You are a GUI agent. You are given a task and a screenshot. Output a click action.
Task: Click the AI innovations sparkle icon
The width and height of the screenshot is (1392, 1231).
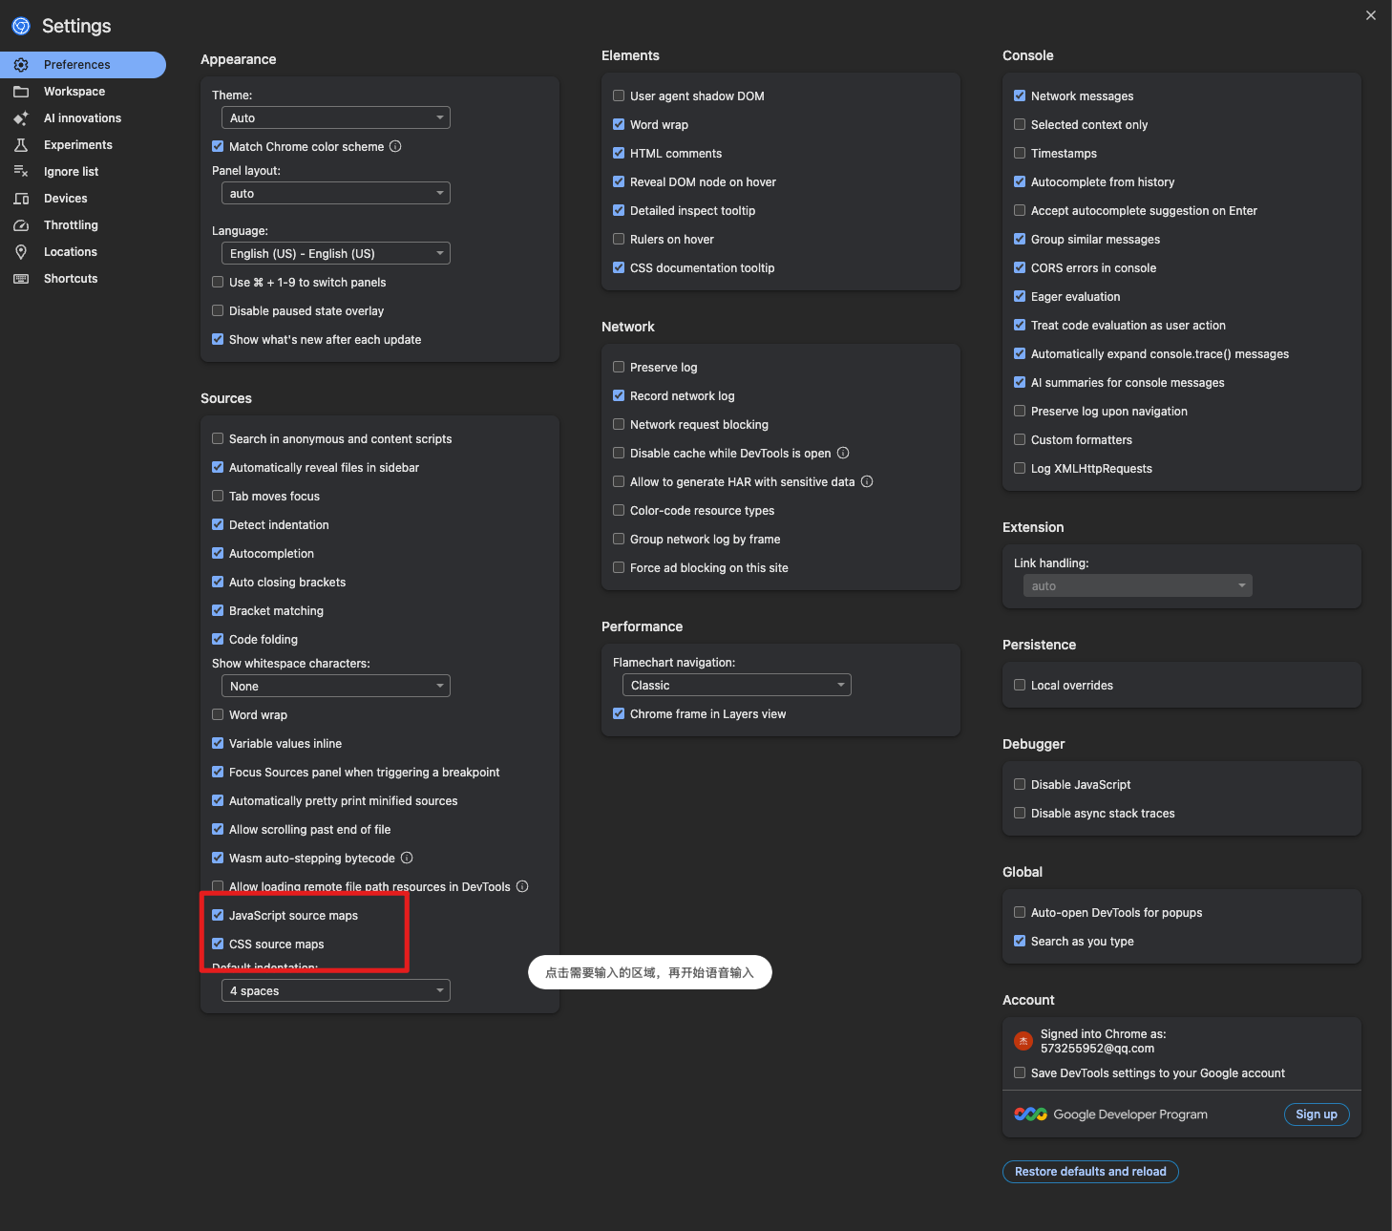[21, 118]
